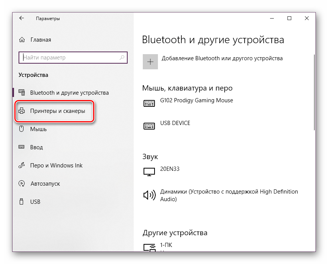The image size is (328, 264).
Task: Click the mouse icon in sidebar
Action: pyautogui.click(x=22, y=129)
